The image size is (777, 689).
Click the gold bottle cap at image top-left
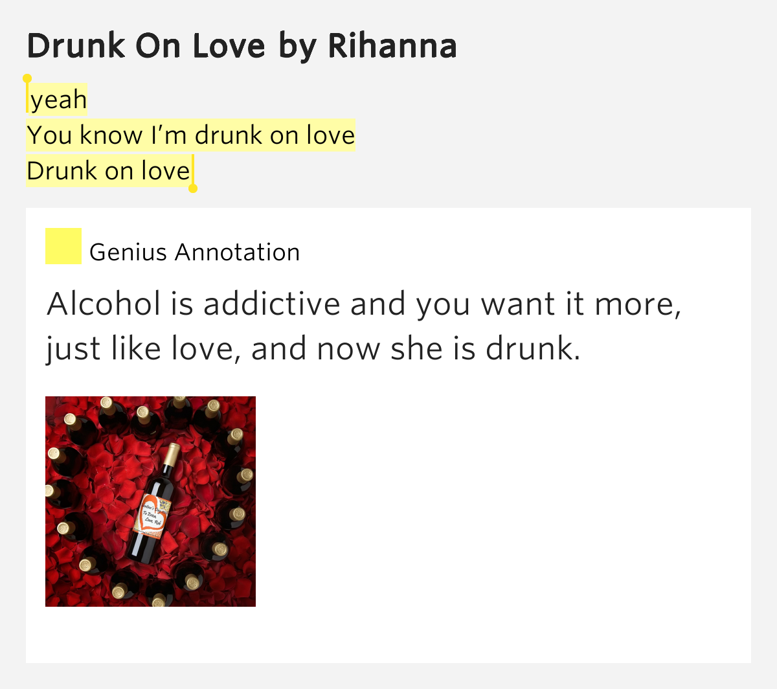(70, 419)
